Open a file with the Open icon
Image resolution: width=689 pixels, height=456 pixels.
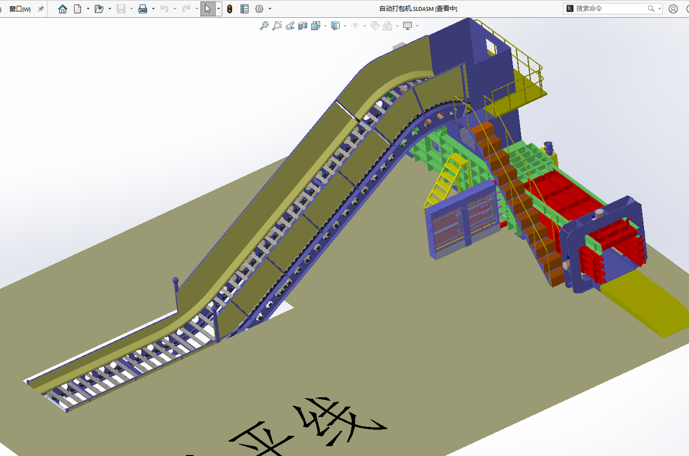99,9
